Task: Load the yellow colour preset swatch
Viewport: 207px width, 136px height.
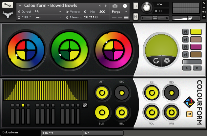Action: (x=196, y=32)
